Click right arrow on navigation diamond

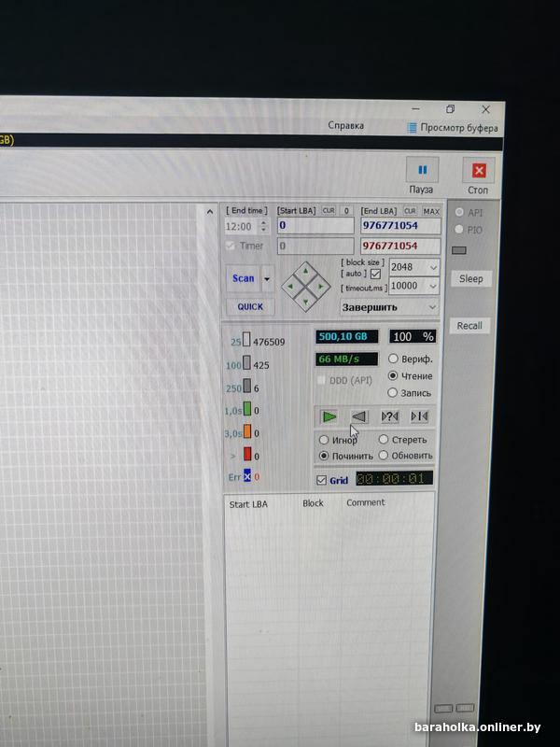coord(320,287)
